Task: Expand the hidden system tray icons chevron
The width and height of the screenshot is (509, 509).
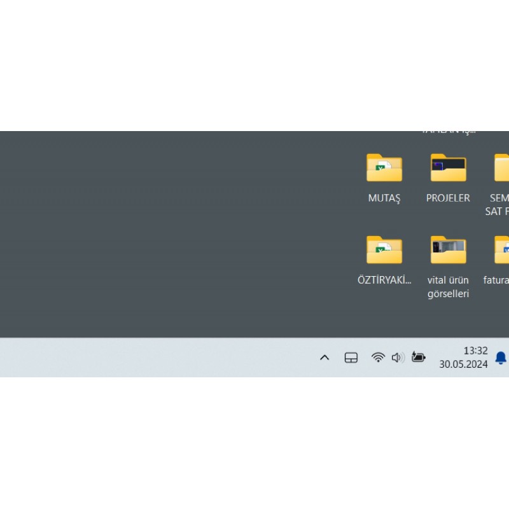Action: pos(324,358)
